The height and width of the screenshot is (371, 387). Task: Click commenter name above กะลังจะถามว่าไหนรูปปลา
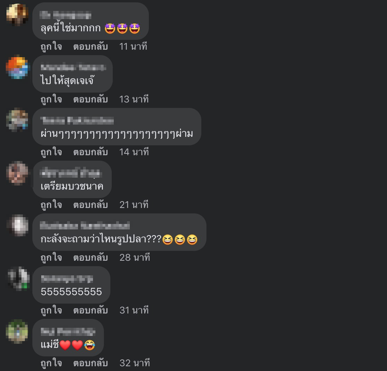pos(85,225)
